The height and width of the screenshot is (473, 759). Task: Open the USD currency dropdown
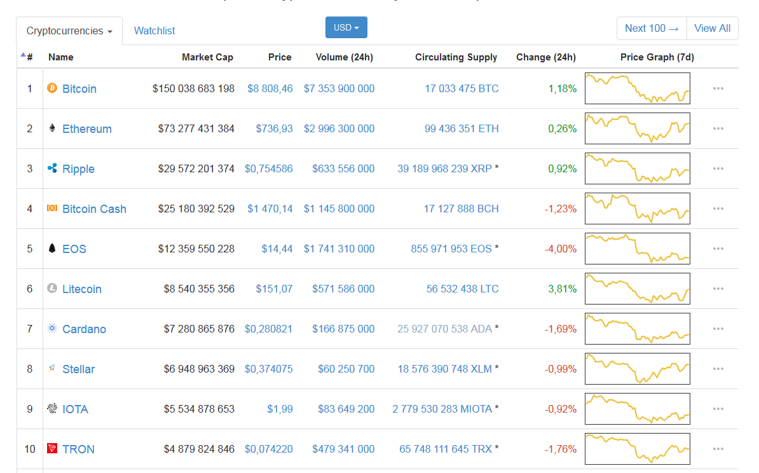point(346,27)
